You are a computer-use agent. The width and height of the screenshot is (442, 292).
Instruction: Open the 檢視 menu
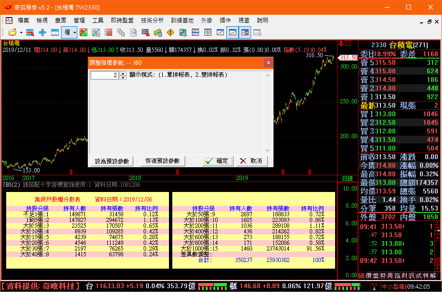(x=42, y=20)
